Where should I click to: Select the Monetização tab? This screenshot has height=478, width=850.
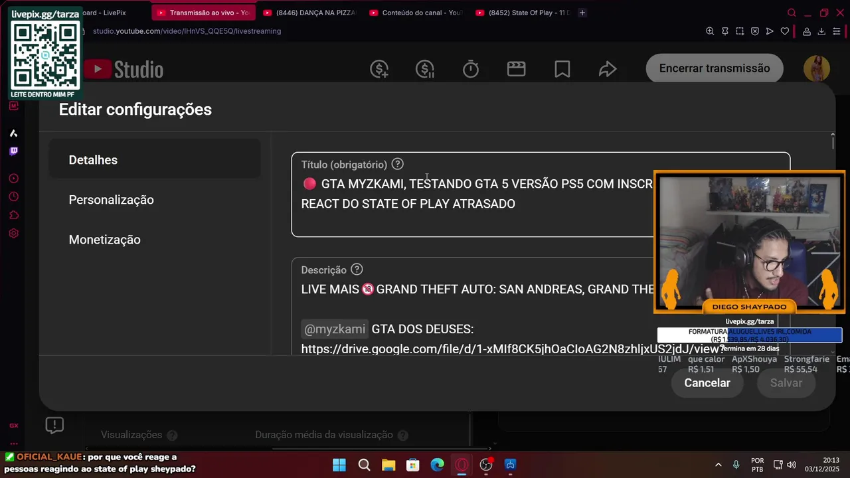tap(155, 240)
